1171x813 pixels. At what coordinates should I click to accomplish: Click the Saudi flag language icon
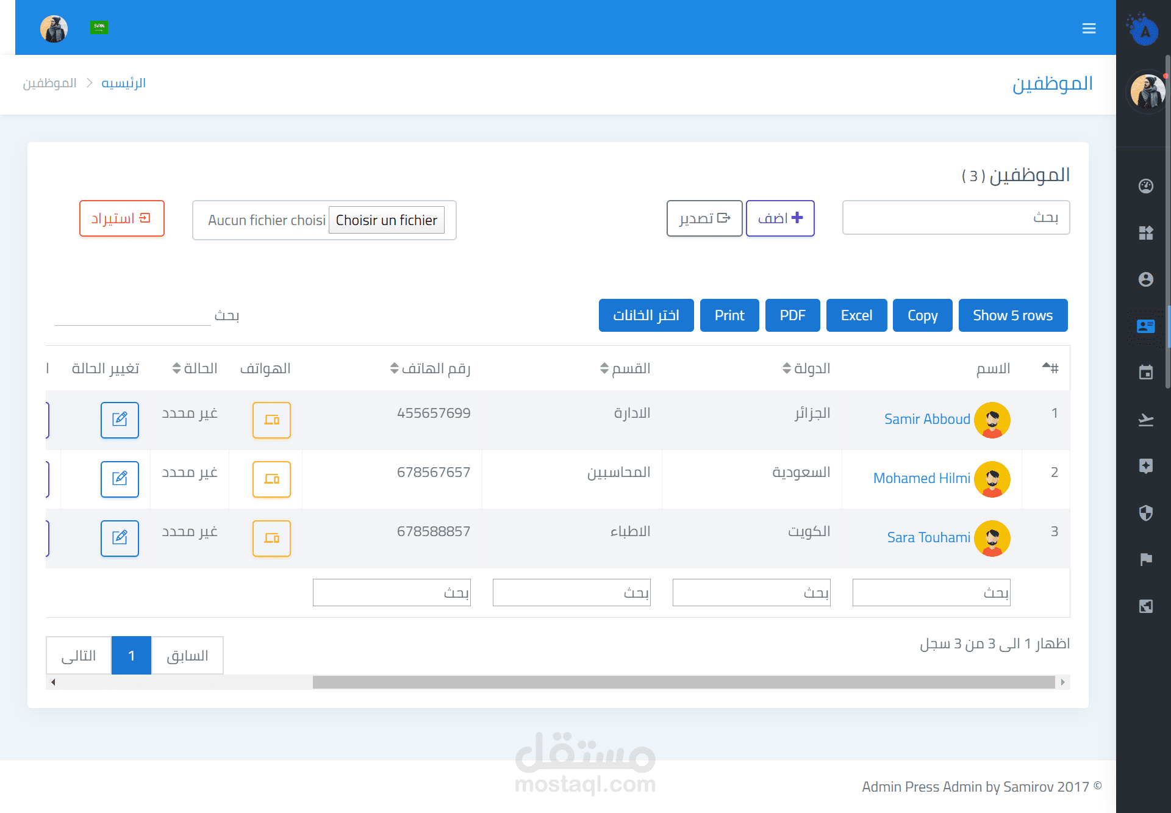click(x=99, y=27)
